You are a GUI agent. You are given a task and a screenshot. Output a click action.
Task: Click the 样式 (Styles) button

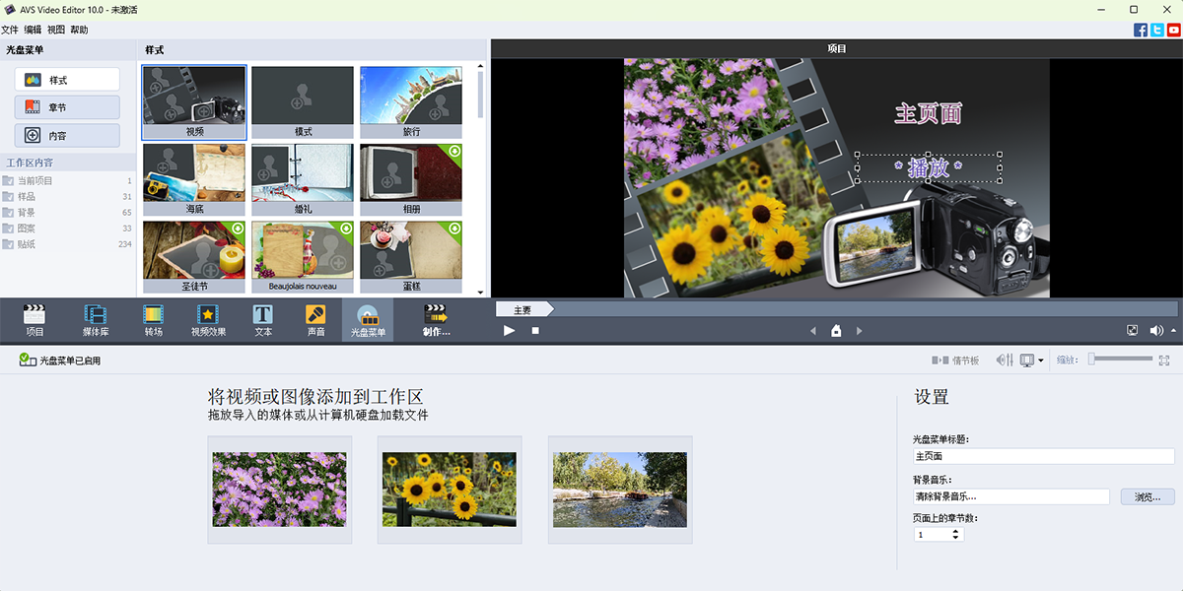click(67, 79)
